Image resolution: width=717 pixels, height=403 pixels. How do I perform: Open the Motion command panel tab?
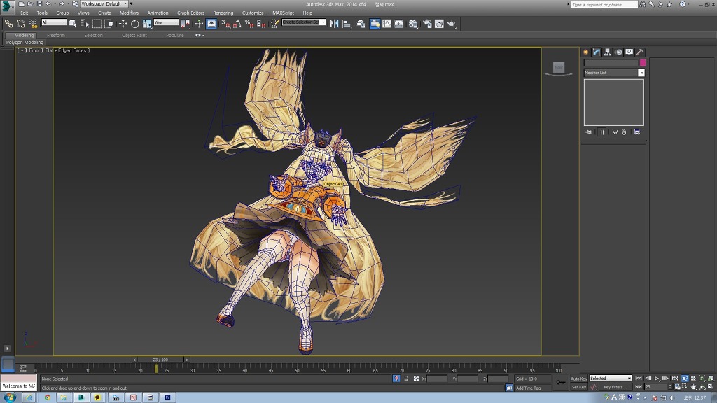[x=619, y=52]
